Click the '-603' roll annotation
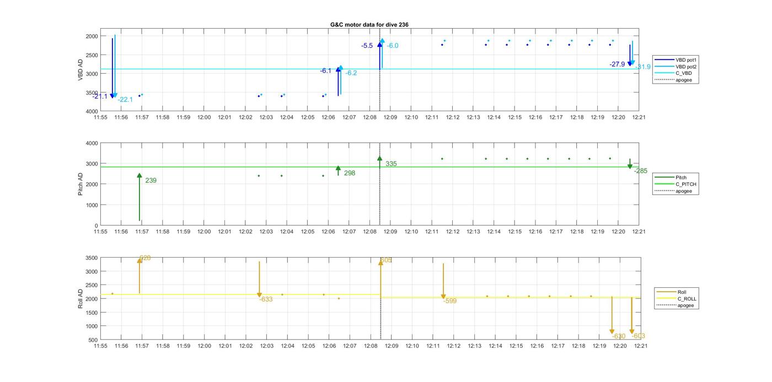Image resolution: width=772 pixels, height=382 pixels. (639, 336)
